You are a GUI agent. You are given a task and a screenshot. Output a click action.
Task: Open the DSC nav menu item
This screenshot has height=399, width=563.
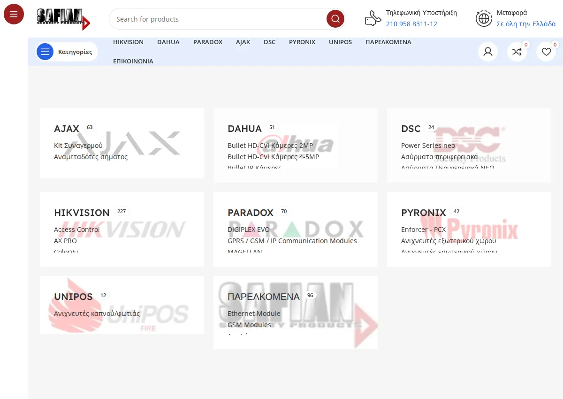(x=269, y=42)
